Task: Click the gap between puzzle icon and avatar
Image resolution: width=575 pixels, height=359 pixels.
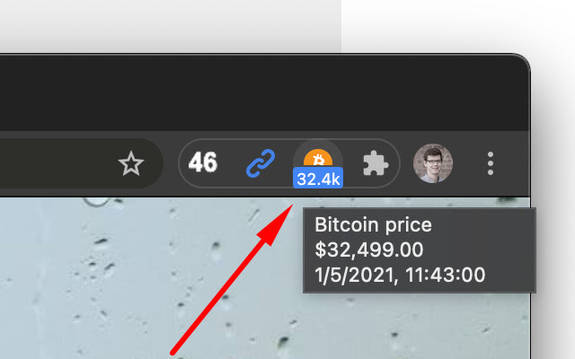Action: click(x=406, y=163)
